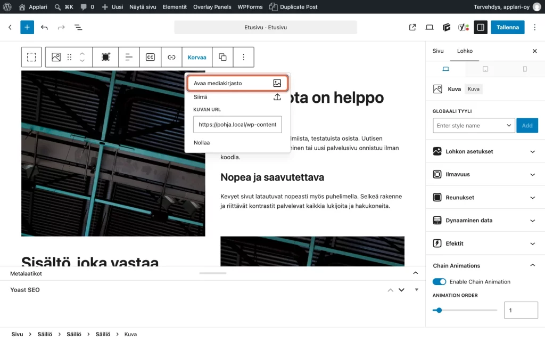545x341 pixels.
Task: Click the link toolbar button
Action: point(171,57)
